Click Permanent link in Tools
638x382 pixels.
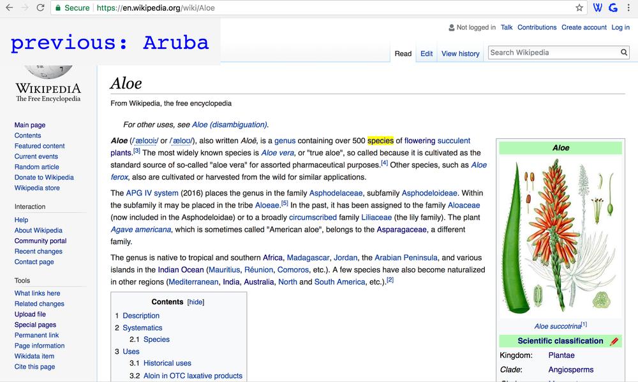point(36,336)
